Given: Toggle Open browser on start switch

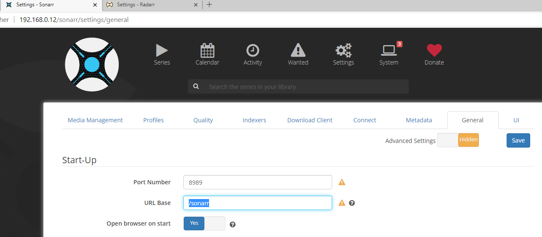Looking at the screenshot, I should [204, 224].
